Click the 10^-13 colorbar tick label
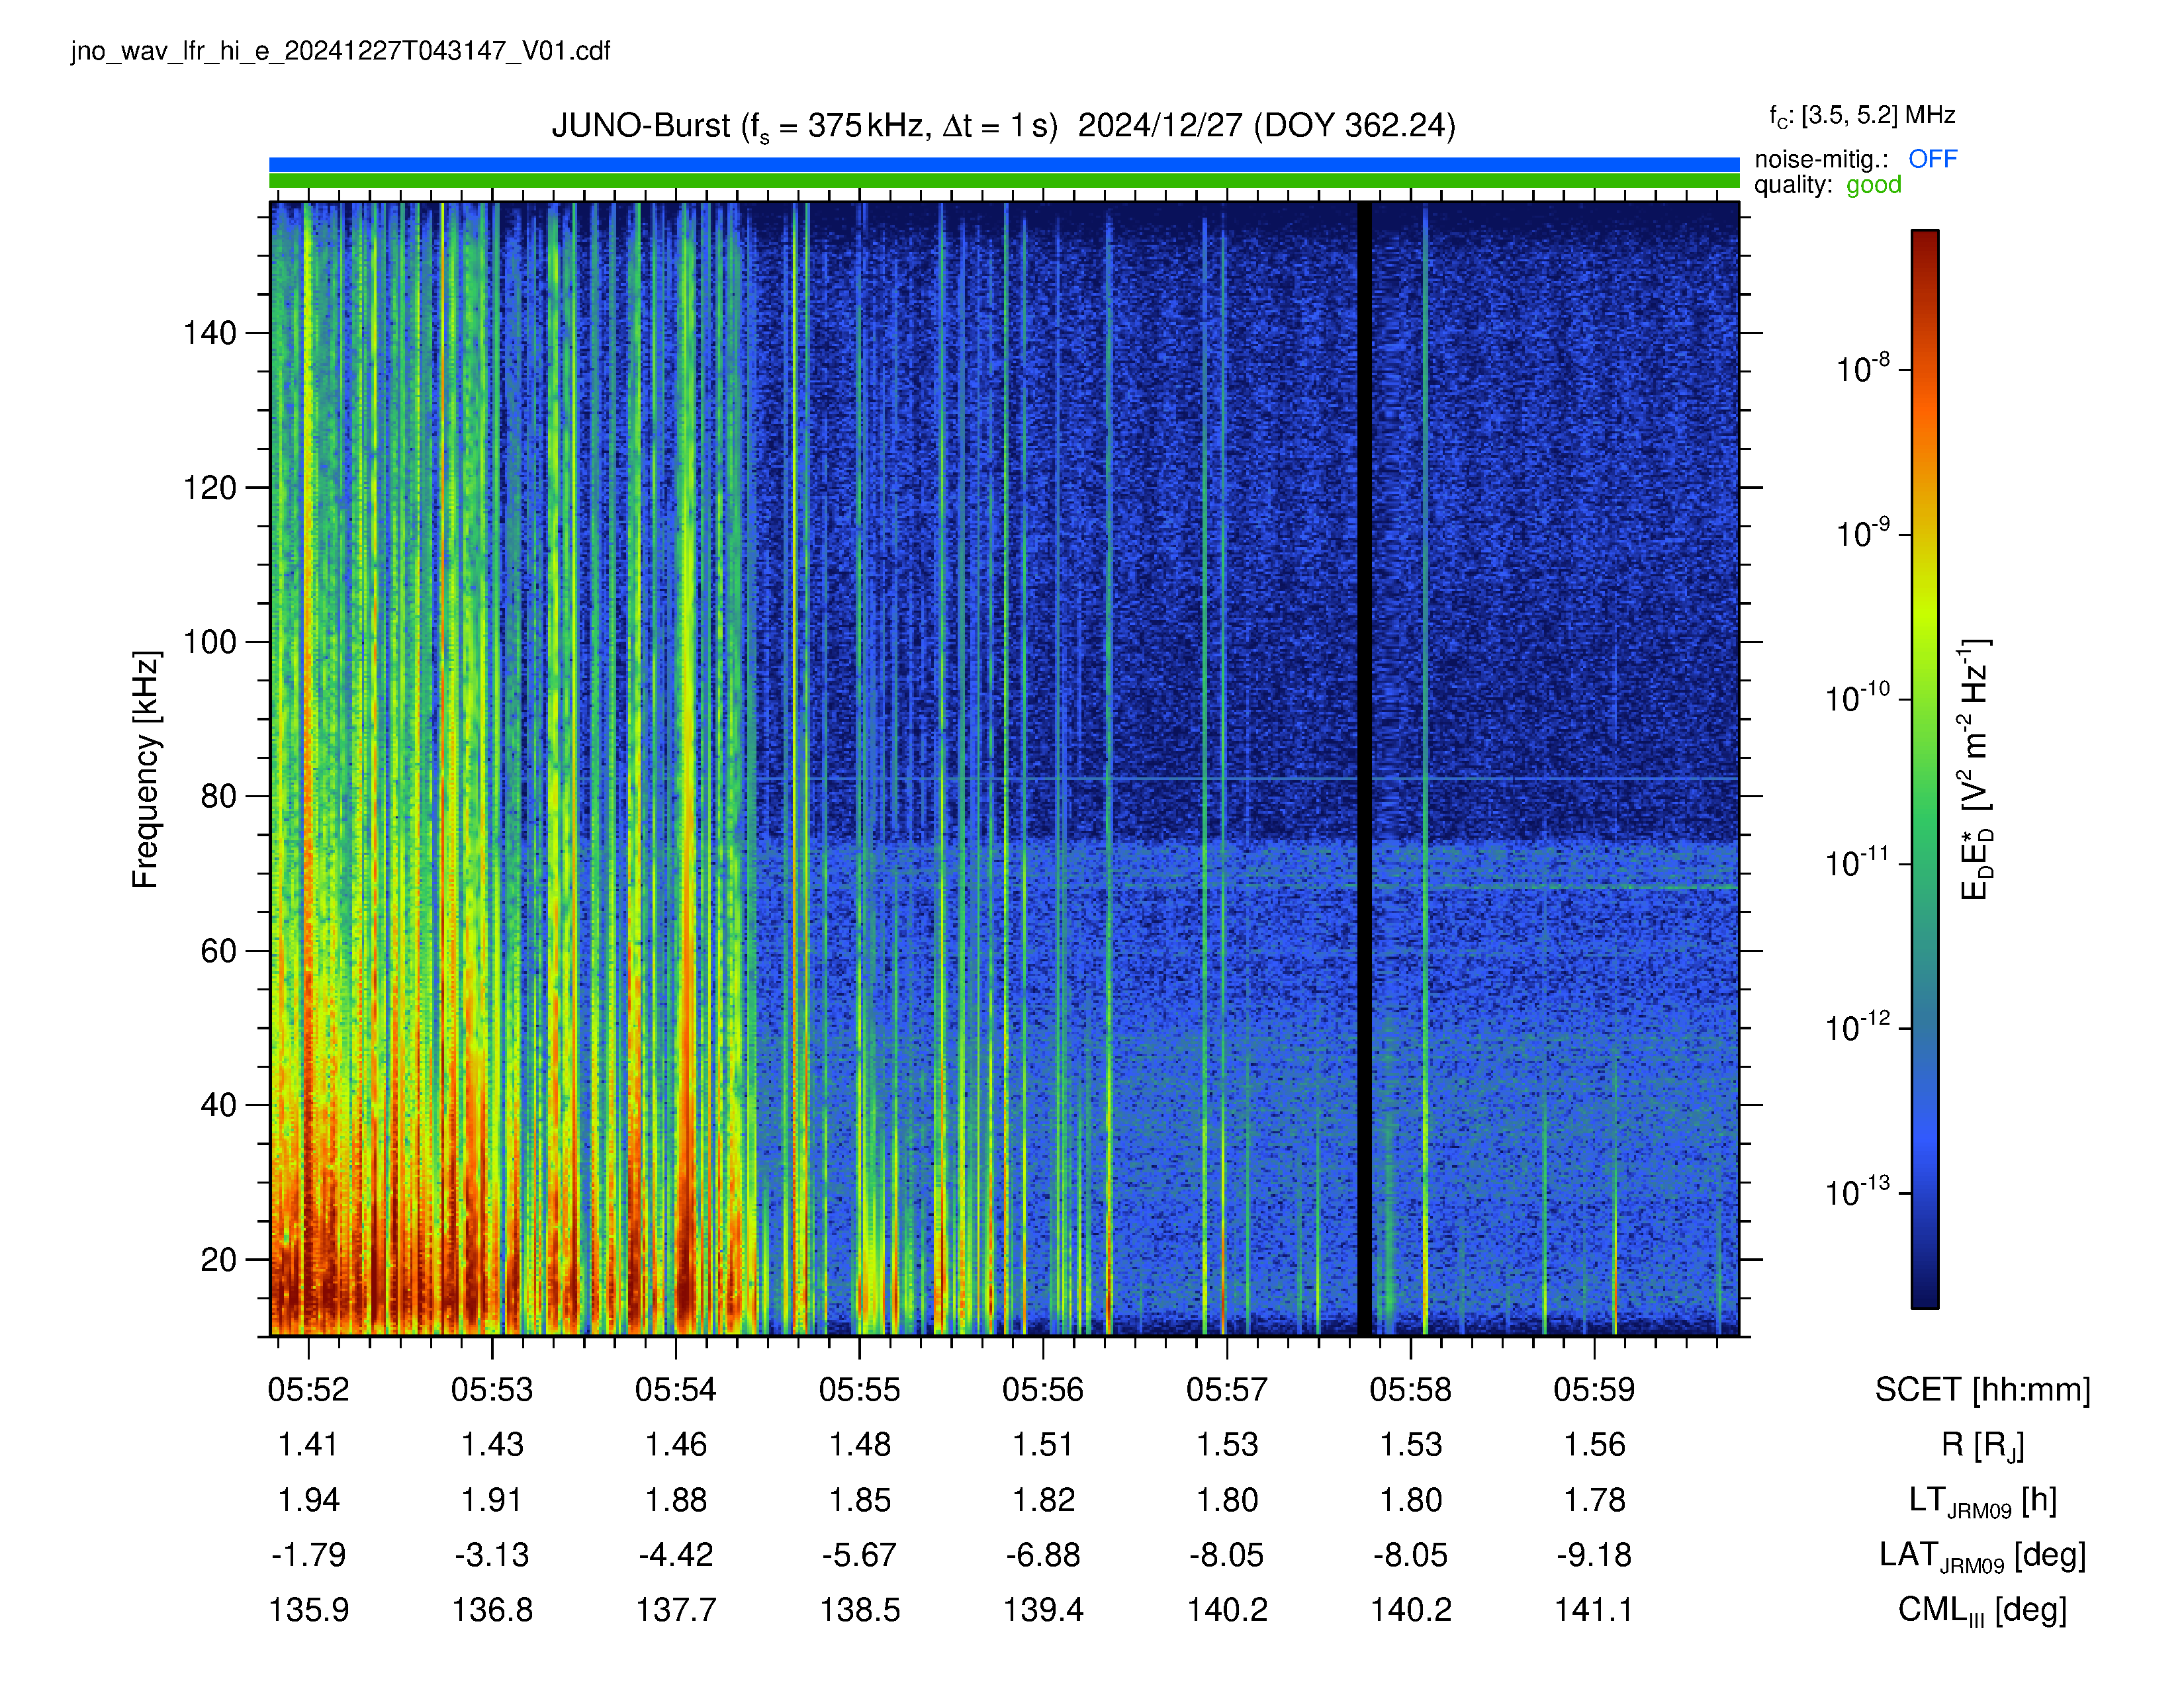The height and width of the screenshot is (1687, 2184). click(1857, 1191)
